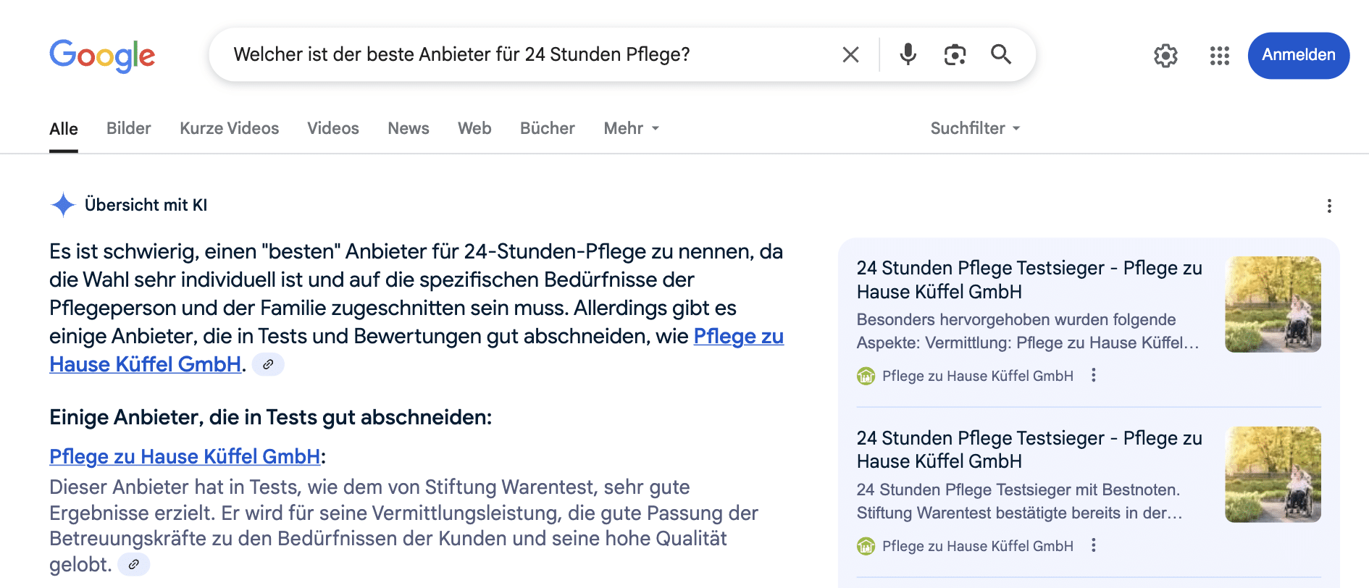
Task: Click the second card's wheelchair thumbnail
Action: (1273, 474)
